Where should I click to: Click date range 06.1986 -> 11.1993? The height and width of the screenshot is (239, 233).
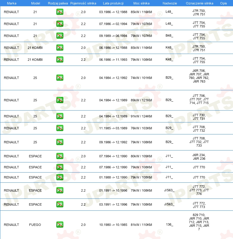113,60
